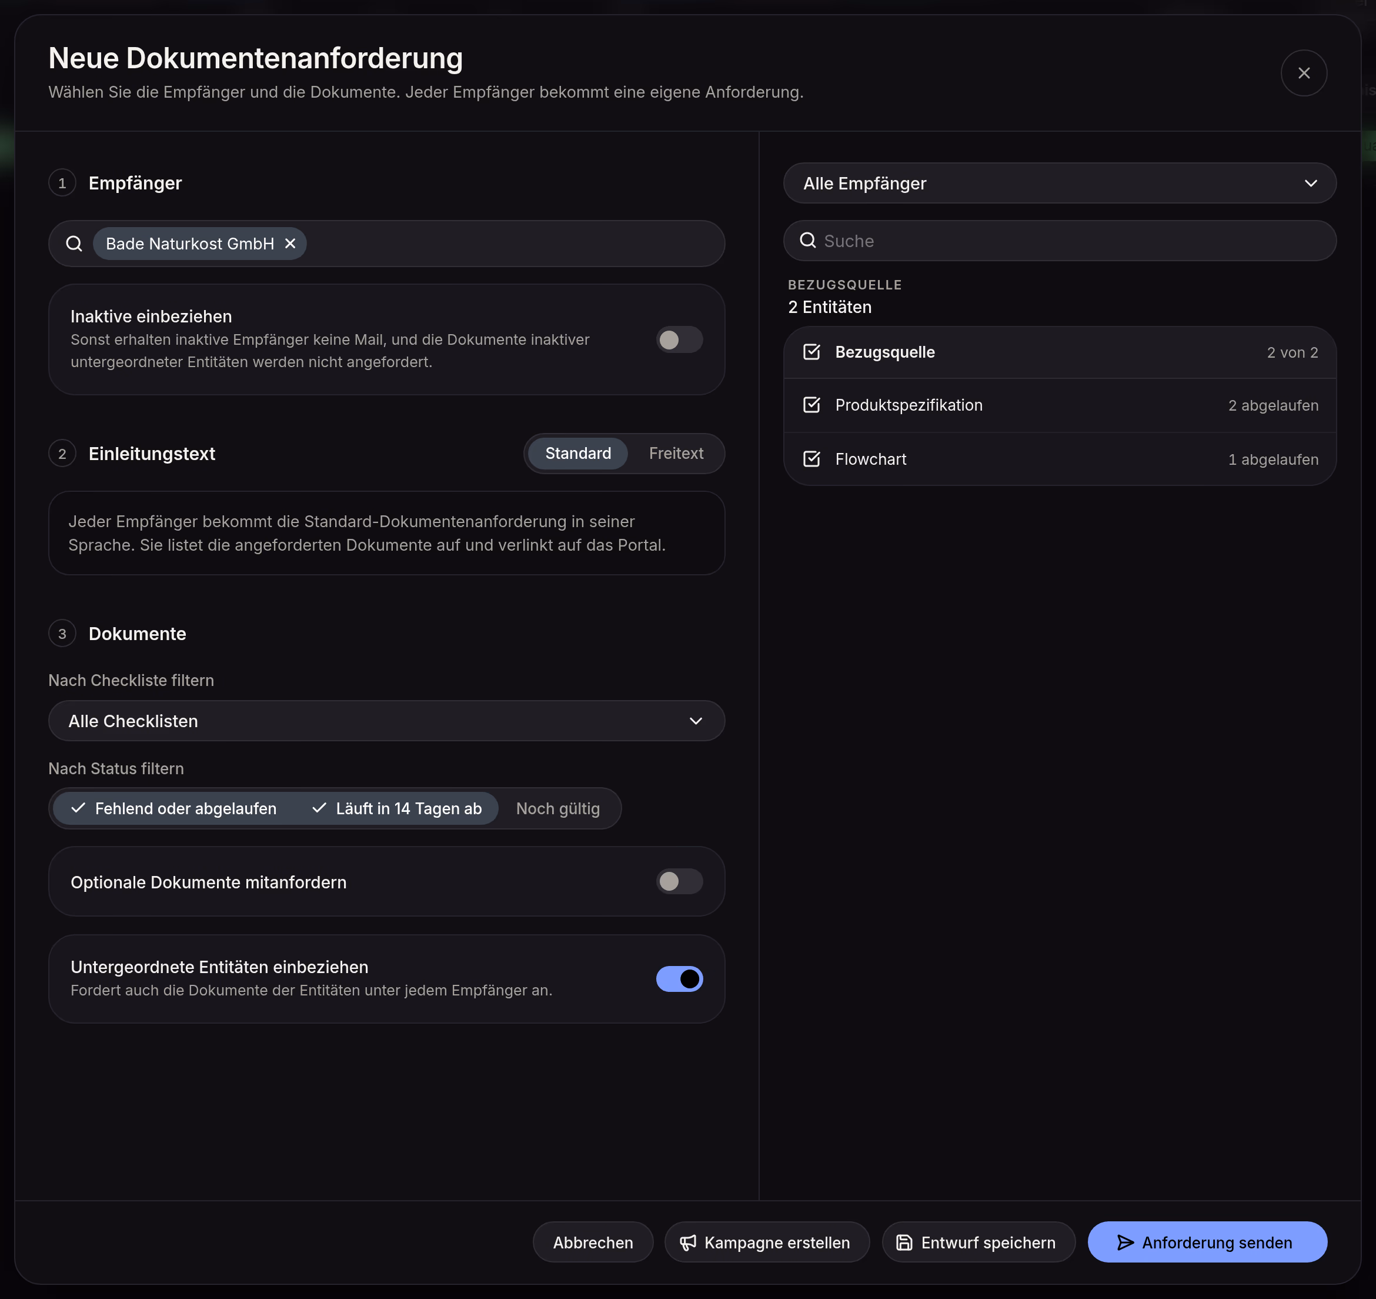Toggle Inaktive einbeziehen switch
This screenshot has height=1299, width=1376.
click(679, 339)
